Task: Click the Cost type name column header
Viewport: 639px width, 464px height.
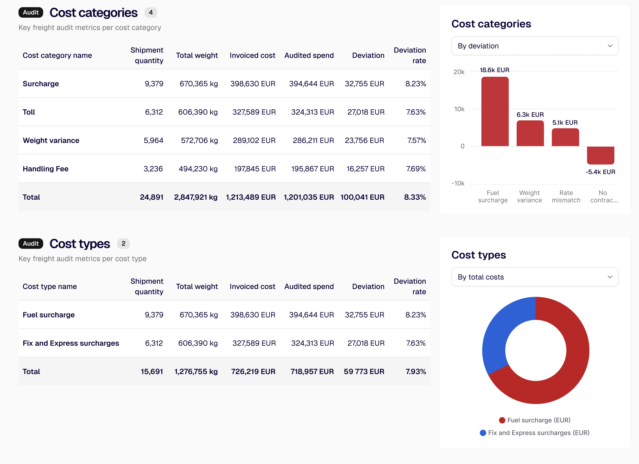Action: click(50, 286)
